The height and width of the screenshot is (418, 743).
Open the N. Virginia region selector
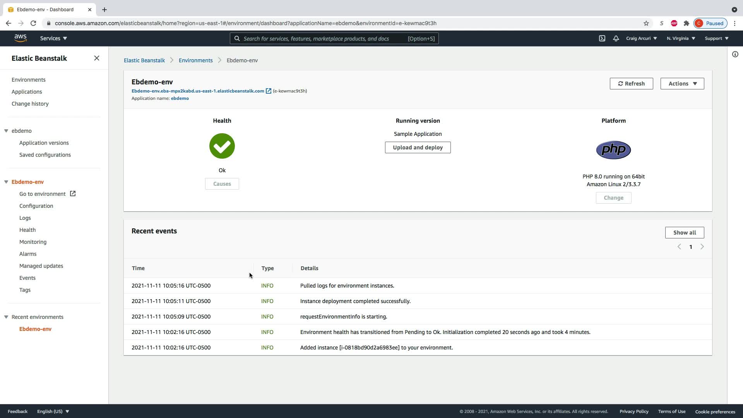681,38
